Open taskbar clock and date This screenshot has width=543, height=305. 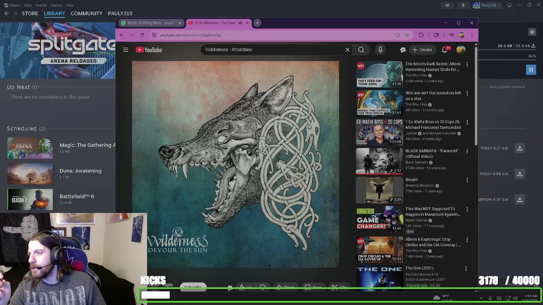point(531,298)
